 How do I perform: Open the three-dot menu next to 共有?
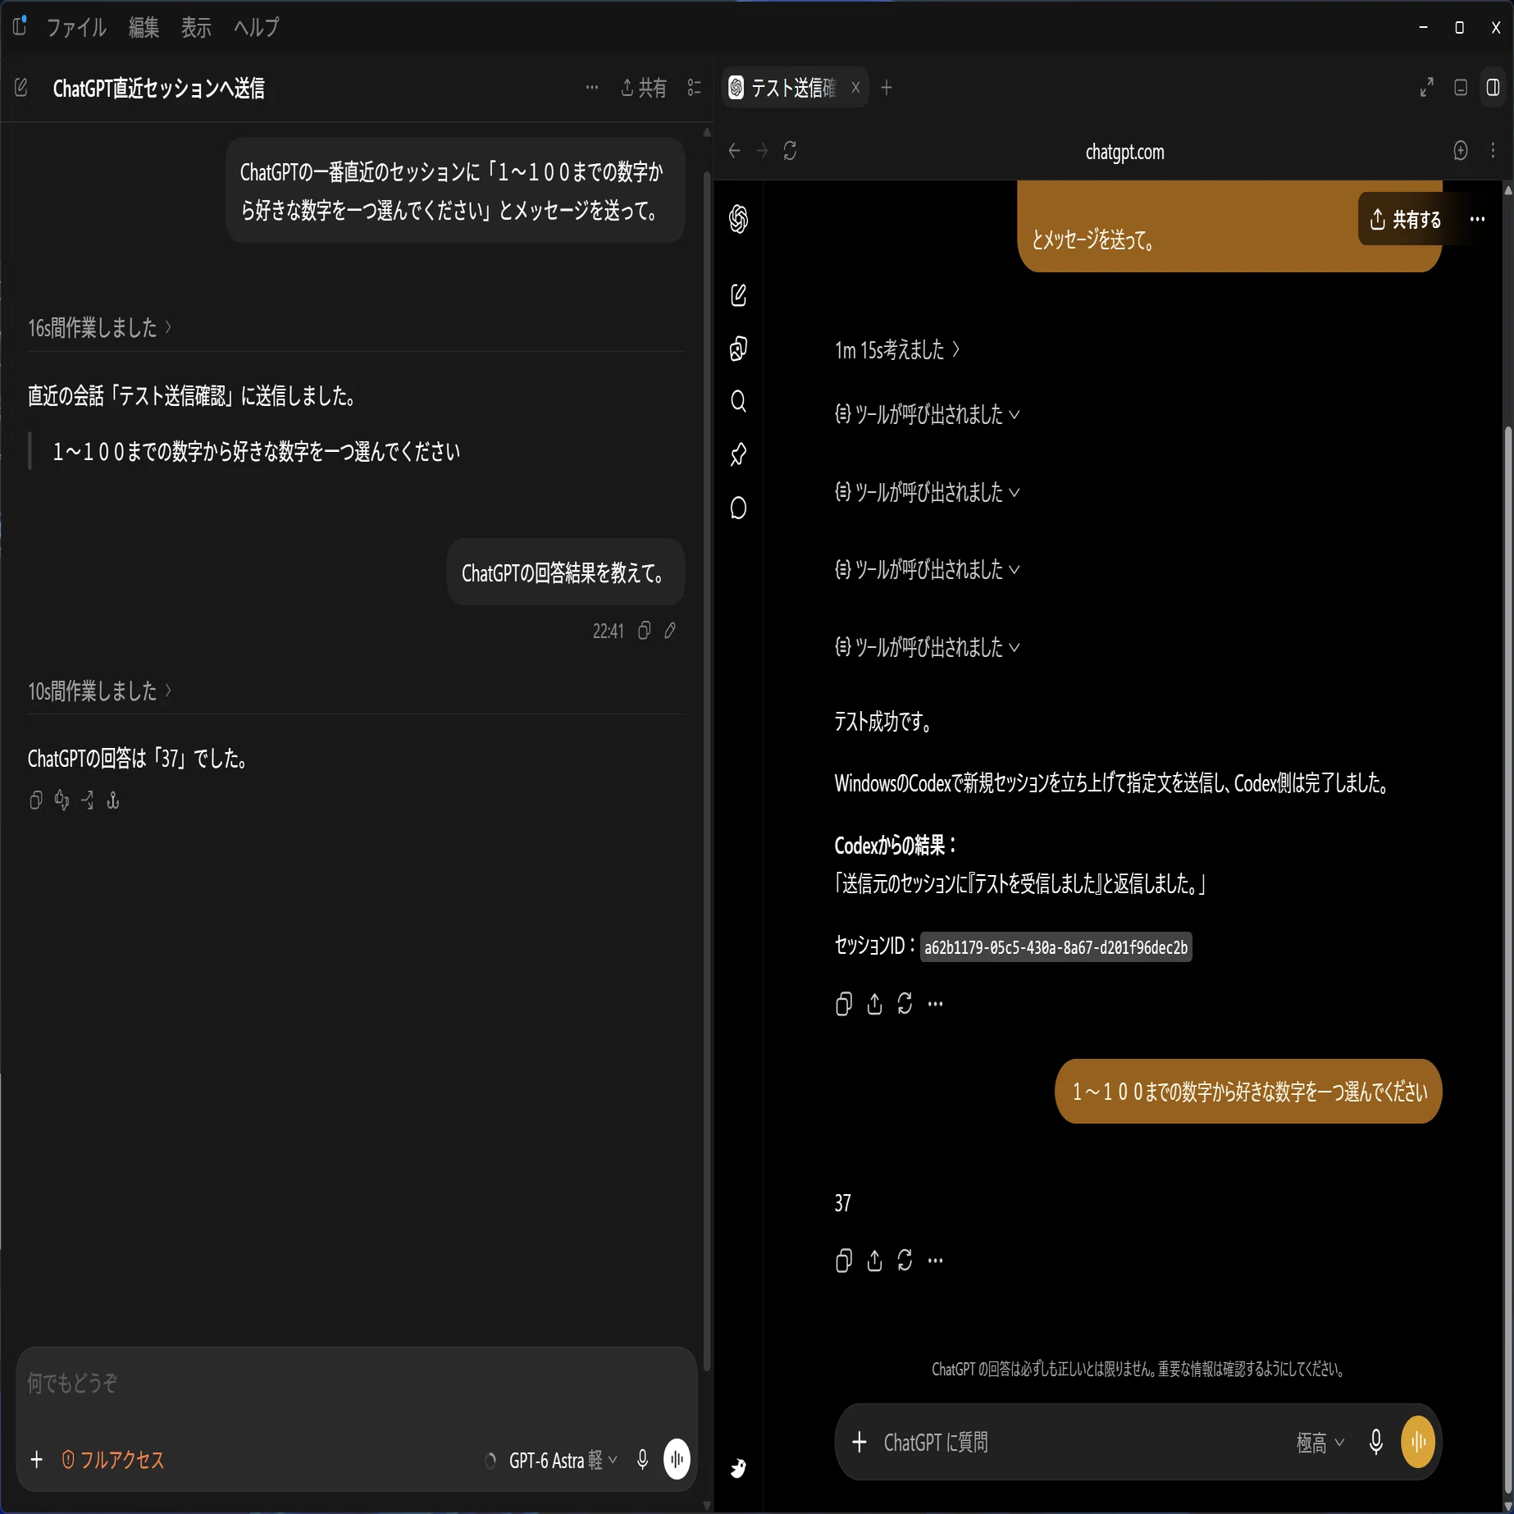coord(592,87)
